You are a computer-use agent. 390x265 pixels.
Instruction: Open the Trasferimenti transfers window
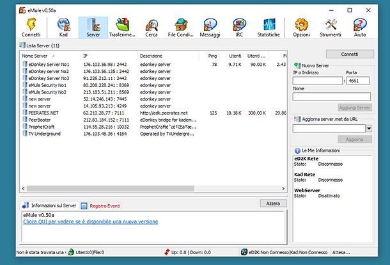tap(122, 28)
